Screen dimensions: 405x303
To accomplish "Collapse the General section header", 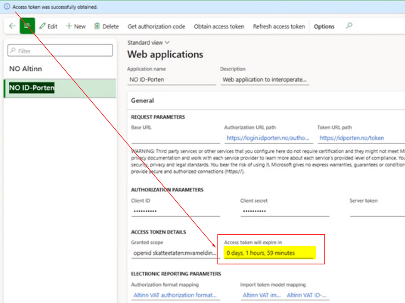I will coord(142,100).
